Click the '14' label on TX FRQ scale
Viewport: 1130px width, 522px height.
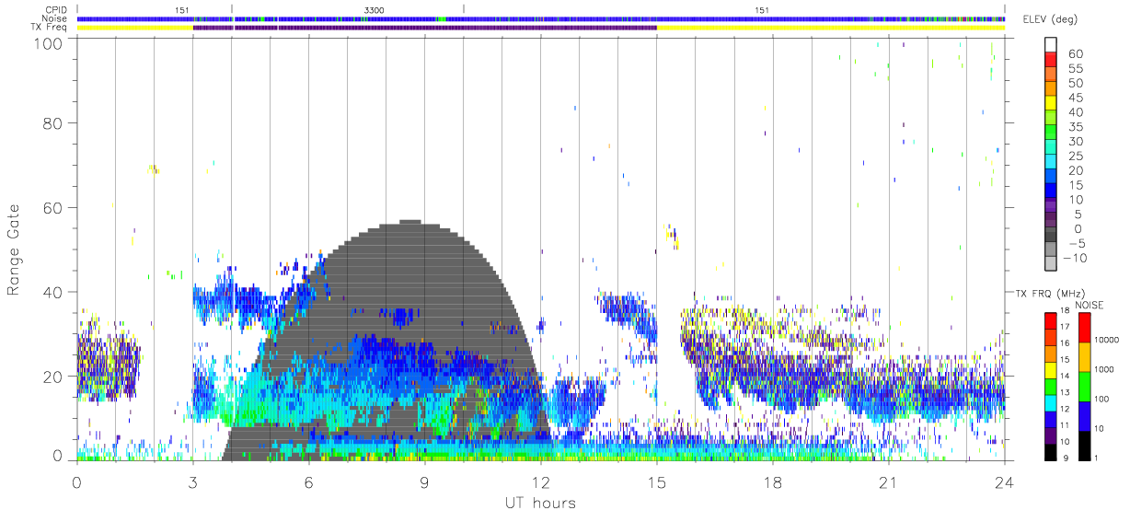[x=1063, y=377]
